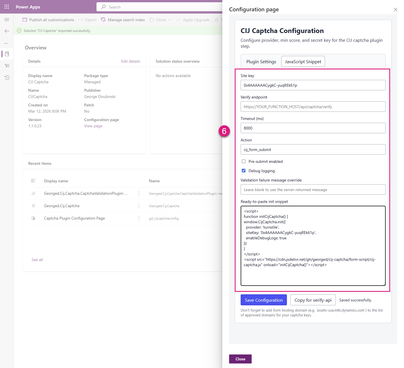This screenshot has height=368, width=404.
Task: Close the Configuration page panel with X
Action: (x=396, y=10)
